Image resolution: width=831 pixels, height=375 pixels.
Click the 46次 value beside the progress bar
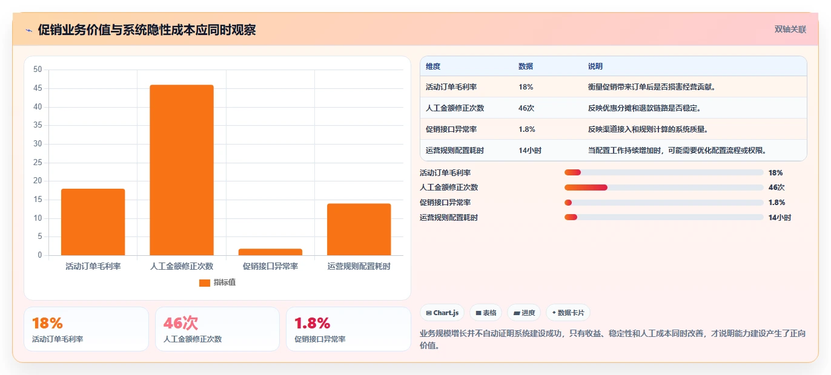pyautogui.click(x=776, y=187)
